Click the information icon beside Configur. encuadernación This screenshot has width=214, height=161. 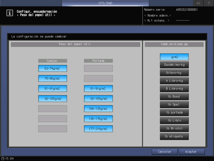[x=10, y=13]
